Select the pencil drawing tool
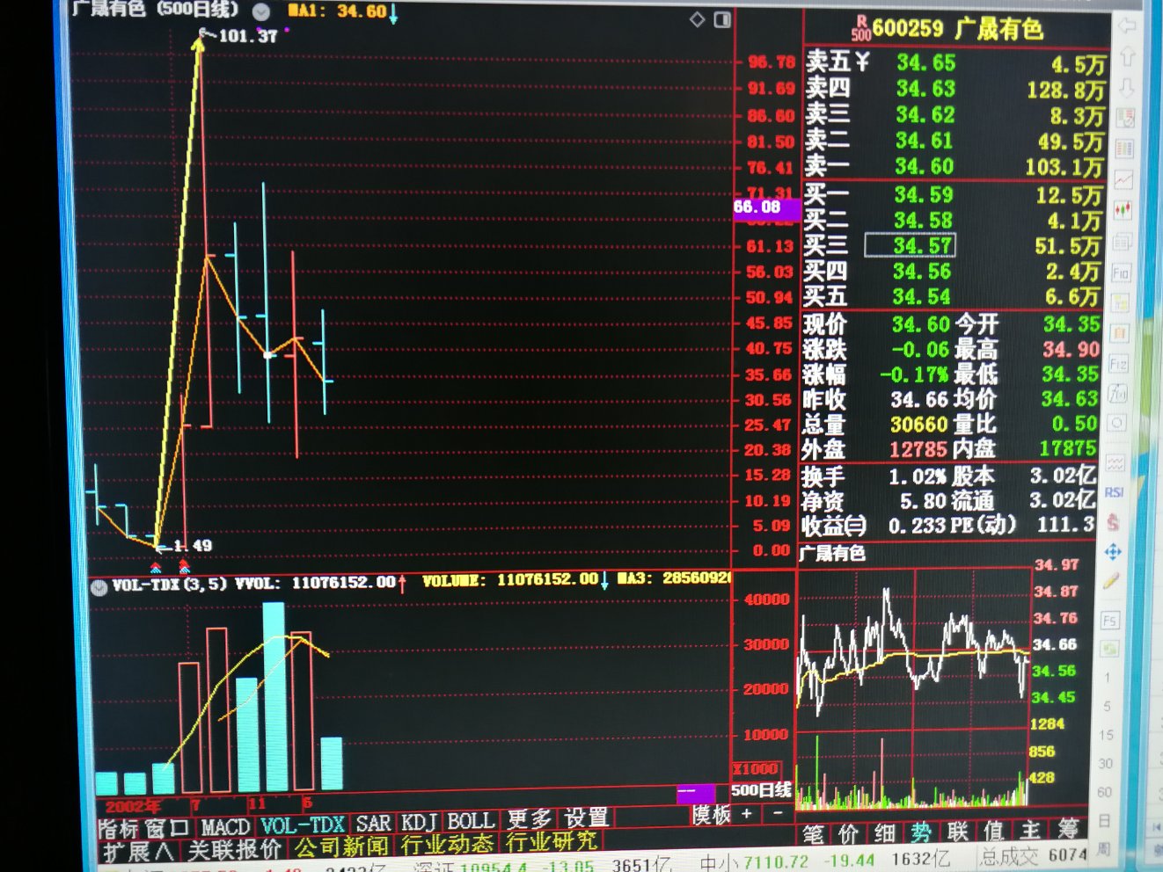 pos(1111,581)
